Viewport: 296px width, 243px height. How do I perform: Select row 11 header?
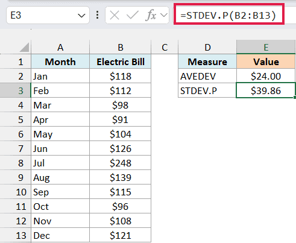16,206
